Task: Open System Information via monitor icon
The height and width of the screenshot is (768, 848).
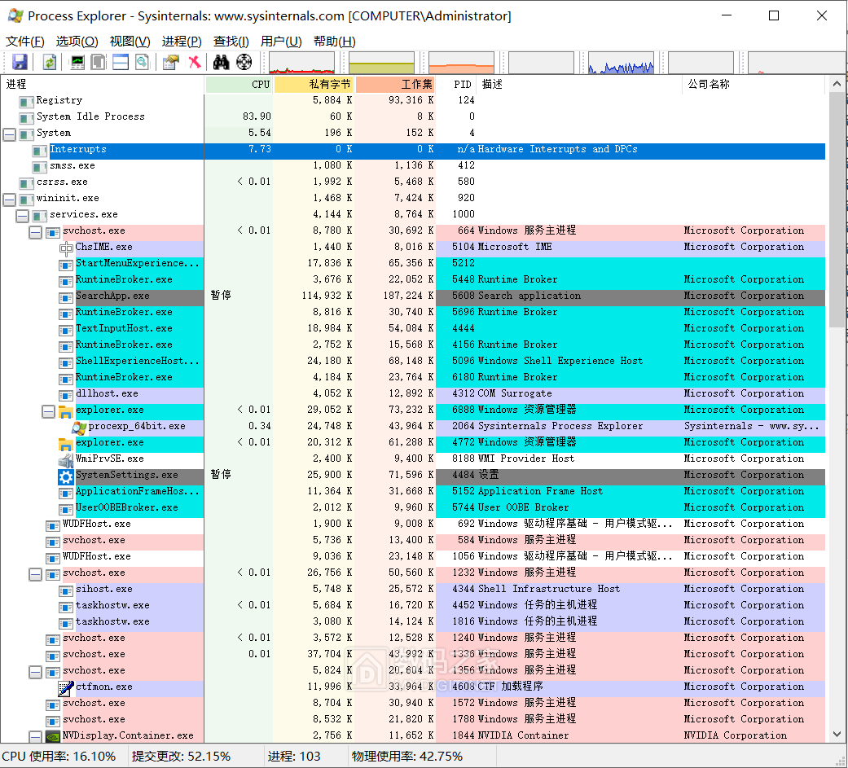Action: [x=78, y=62]
